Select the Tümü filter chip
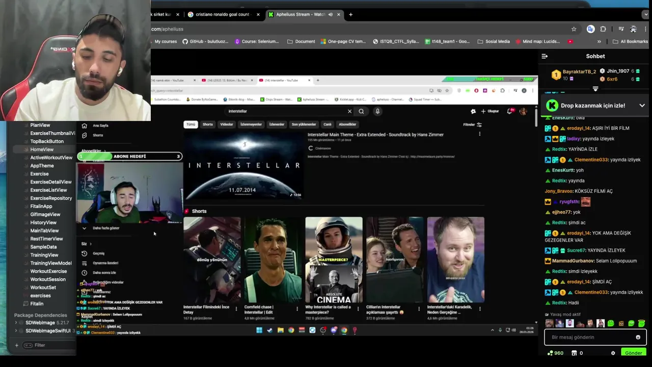652x367 pixels. pos(191,124)
